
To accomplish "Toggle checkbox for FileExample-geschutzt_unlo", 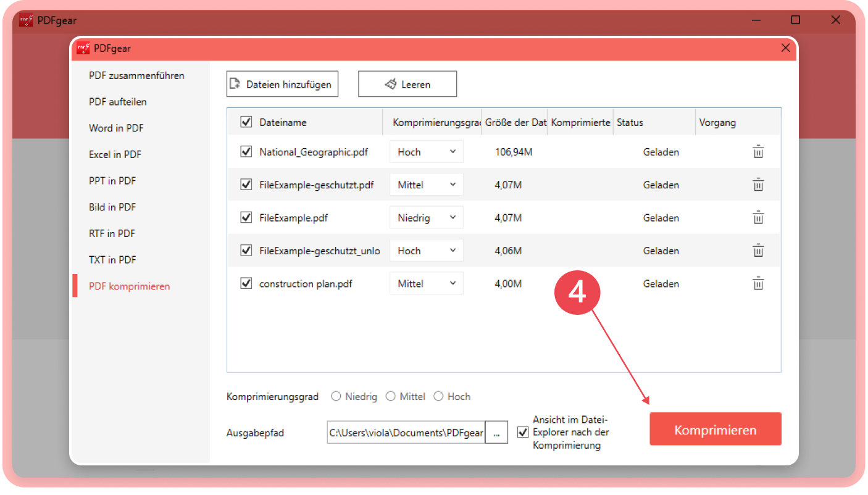I will pyautogui.click(x=246, y=251).
